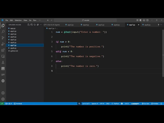
Task: Open the Run menu
Action: (35, 20)
